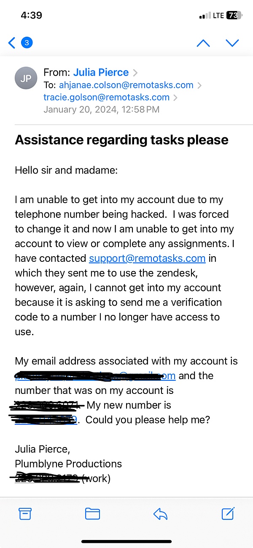
Task: Tap recipient ahjanae.colson@remotasks.com
Action: [x=126, y=85]
